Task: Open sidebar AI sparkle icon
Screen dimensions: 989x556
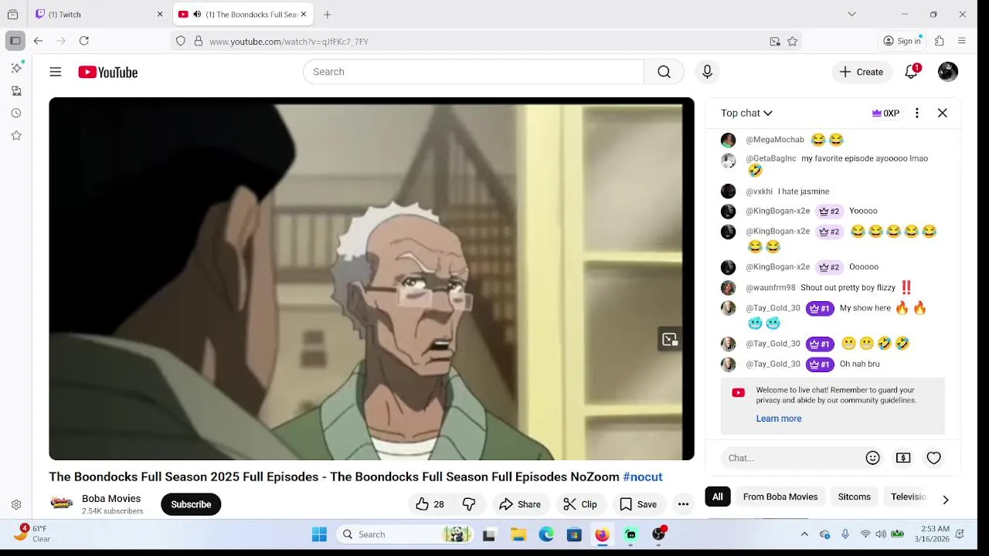Action: click(x=16, y=68)
